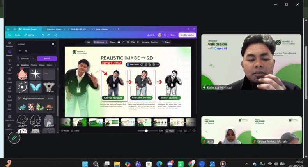Open the Brand panel in the Canva sidebar
Viewport: 308px width, 167px height.
pos(9,71)
